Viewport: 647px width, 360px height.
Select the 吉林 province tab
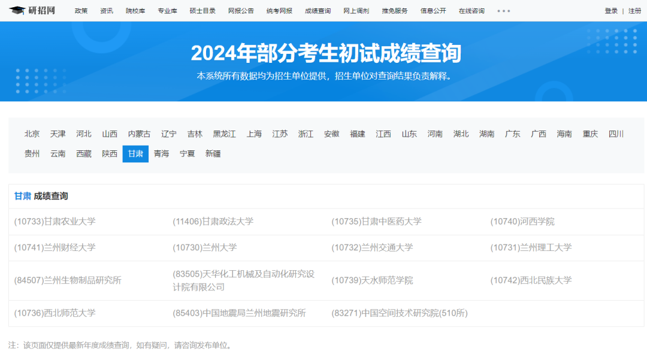pos(195,134)
